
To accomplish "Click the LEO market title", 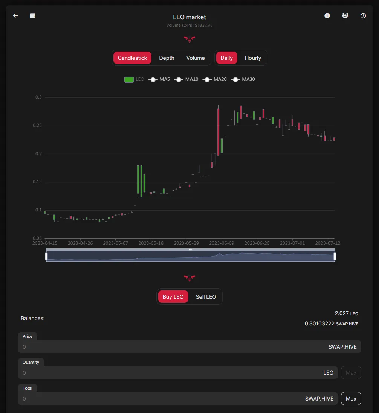I will (189, 17).
